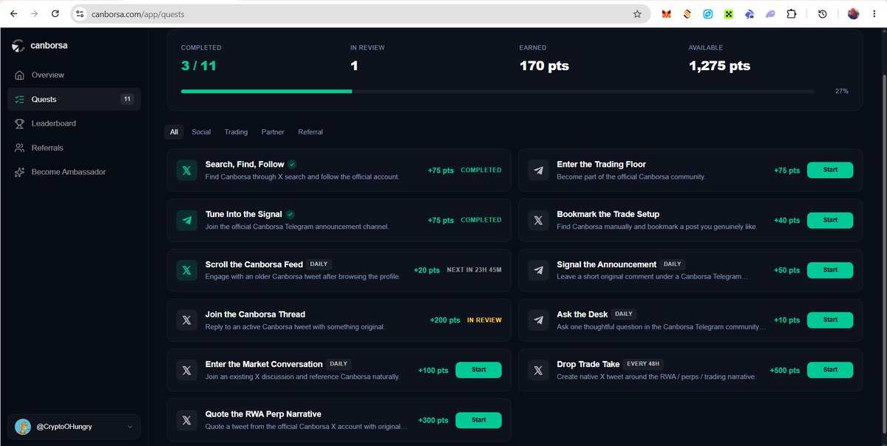Click checkmark badge beside Tune Into the Signal

290,214
